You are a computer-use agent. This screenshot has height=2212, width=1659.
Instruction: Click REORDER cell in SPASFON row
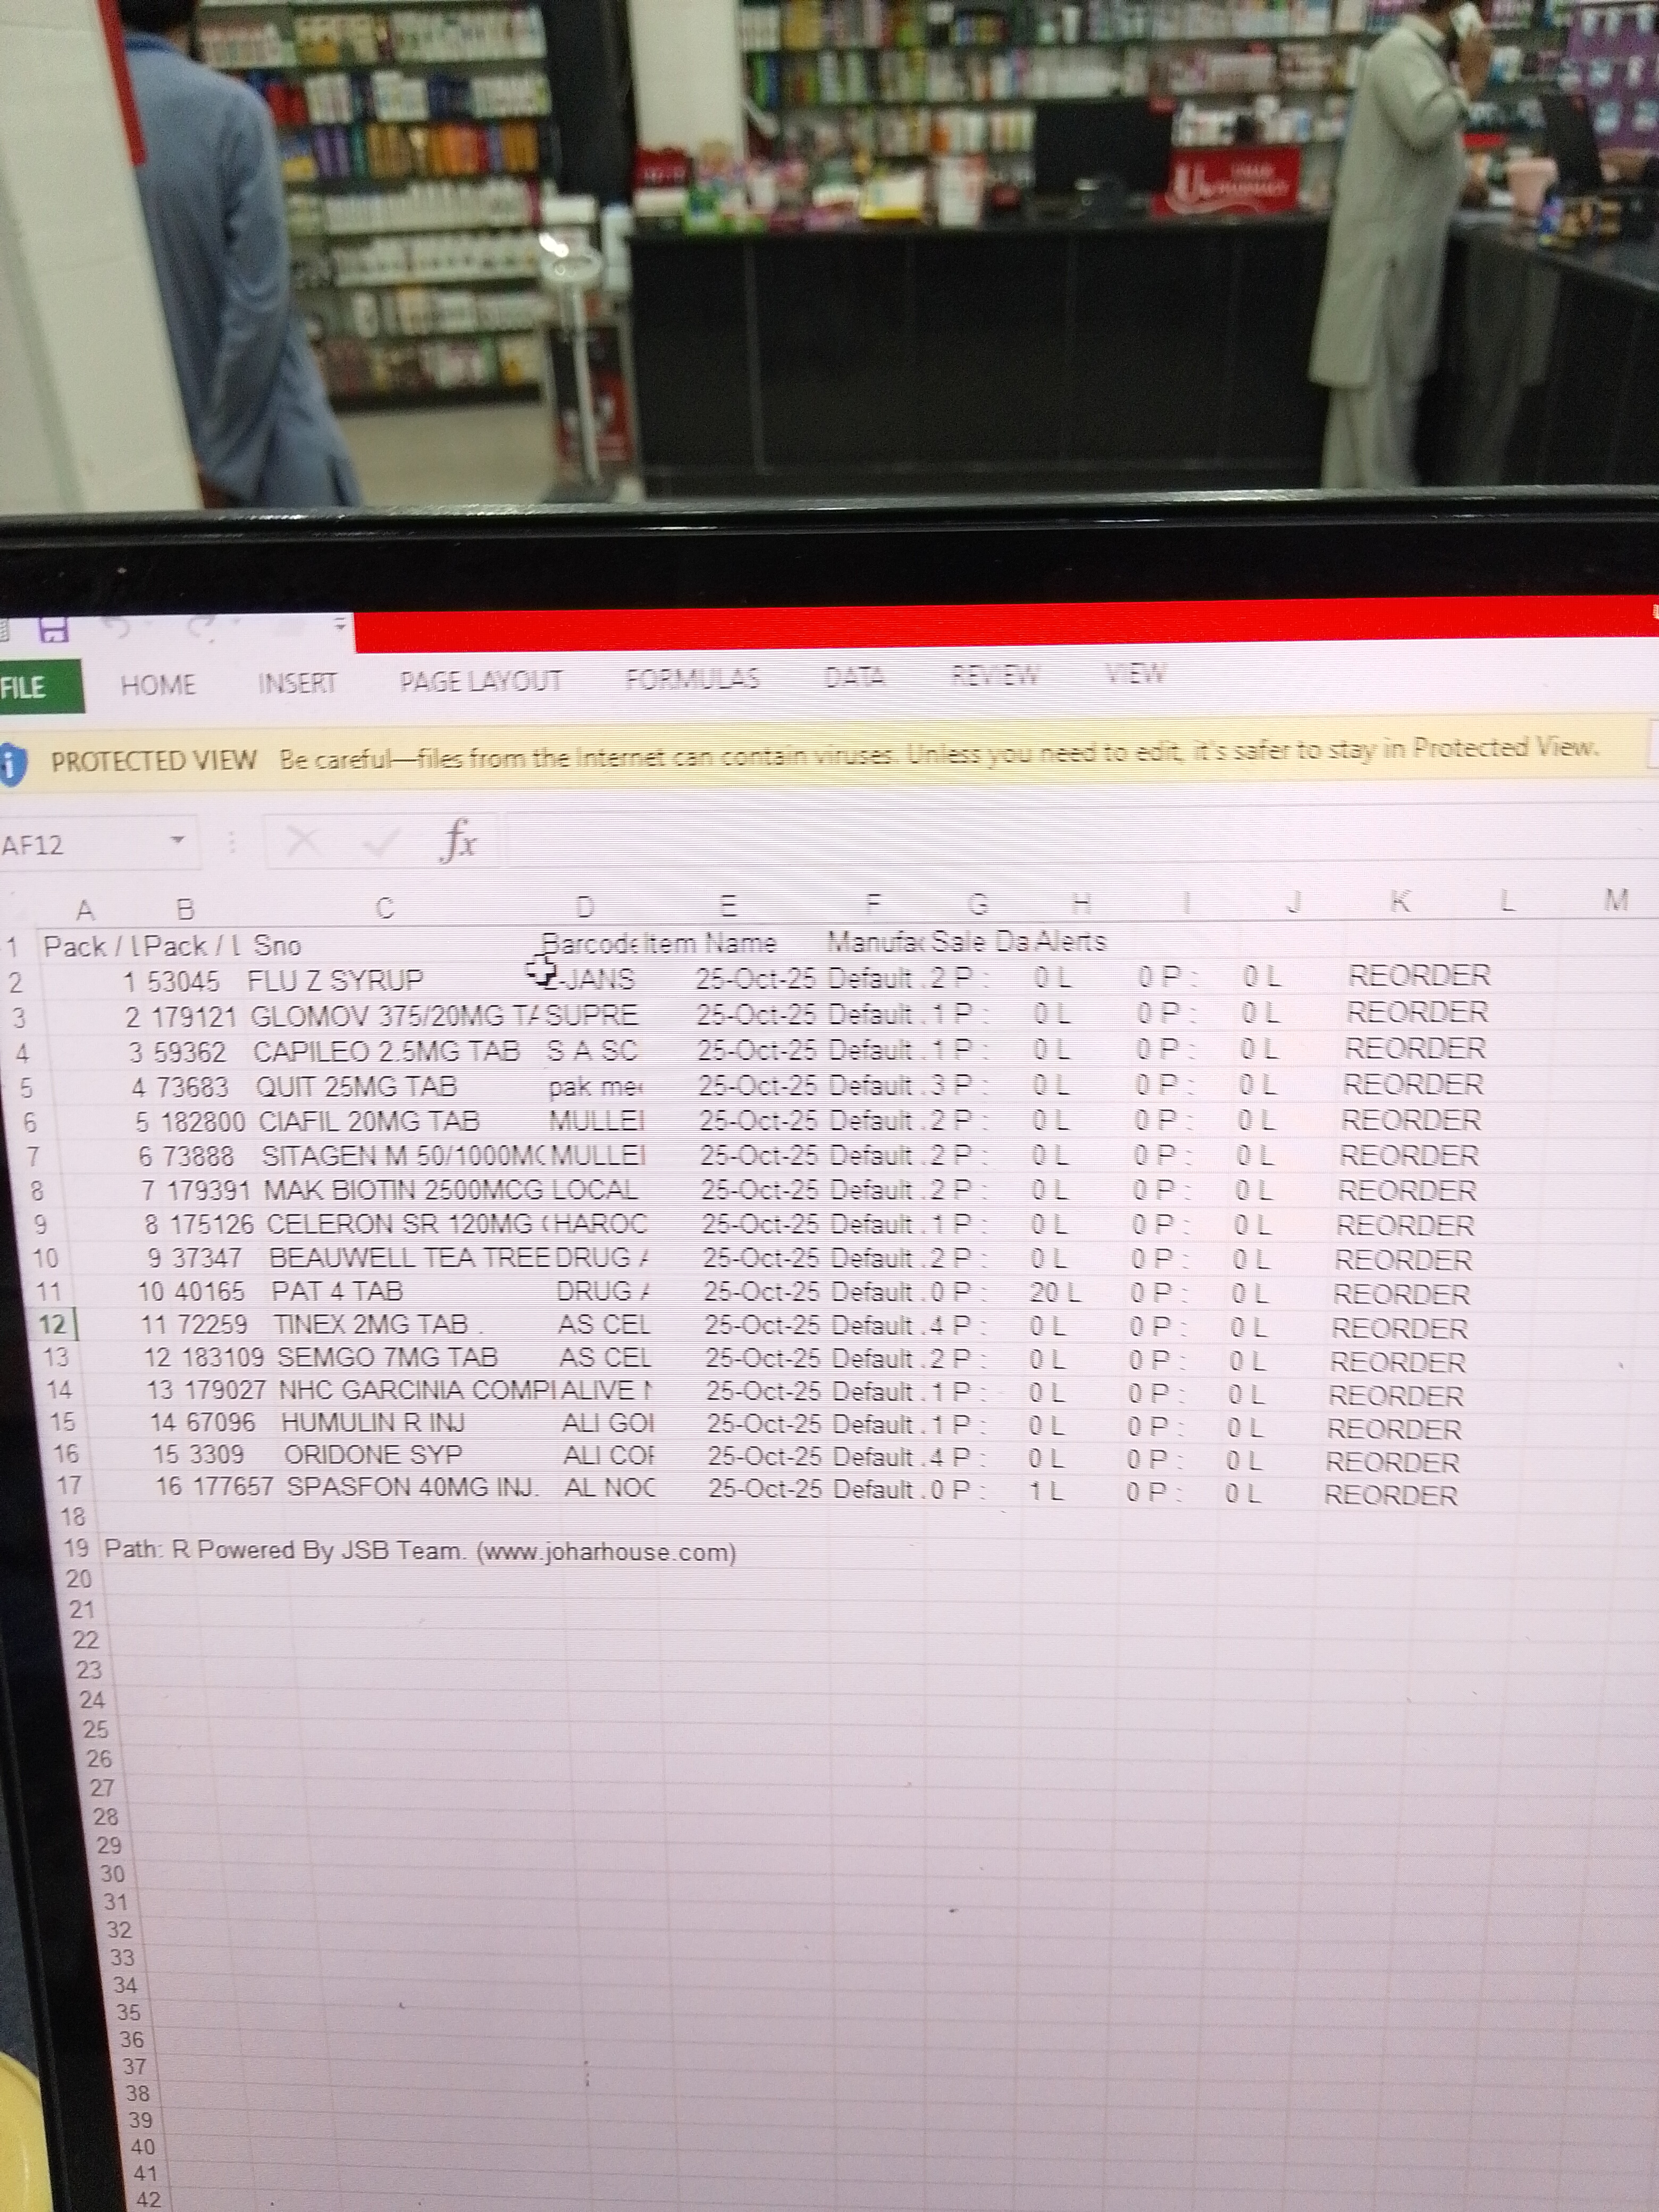click(1390, 1495)
